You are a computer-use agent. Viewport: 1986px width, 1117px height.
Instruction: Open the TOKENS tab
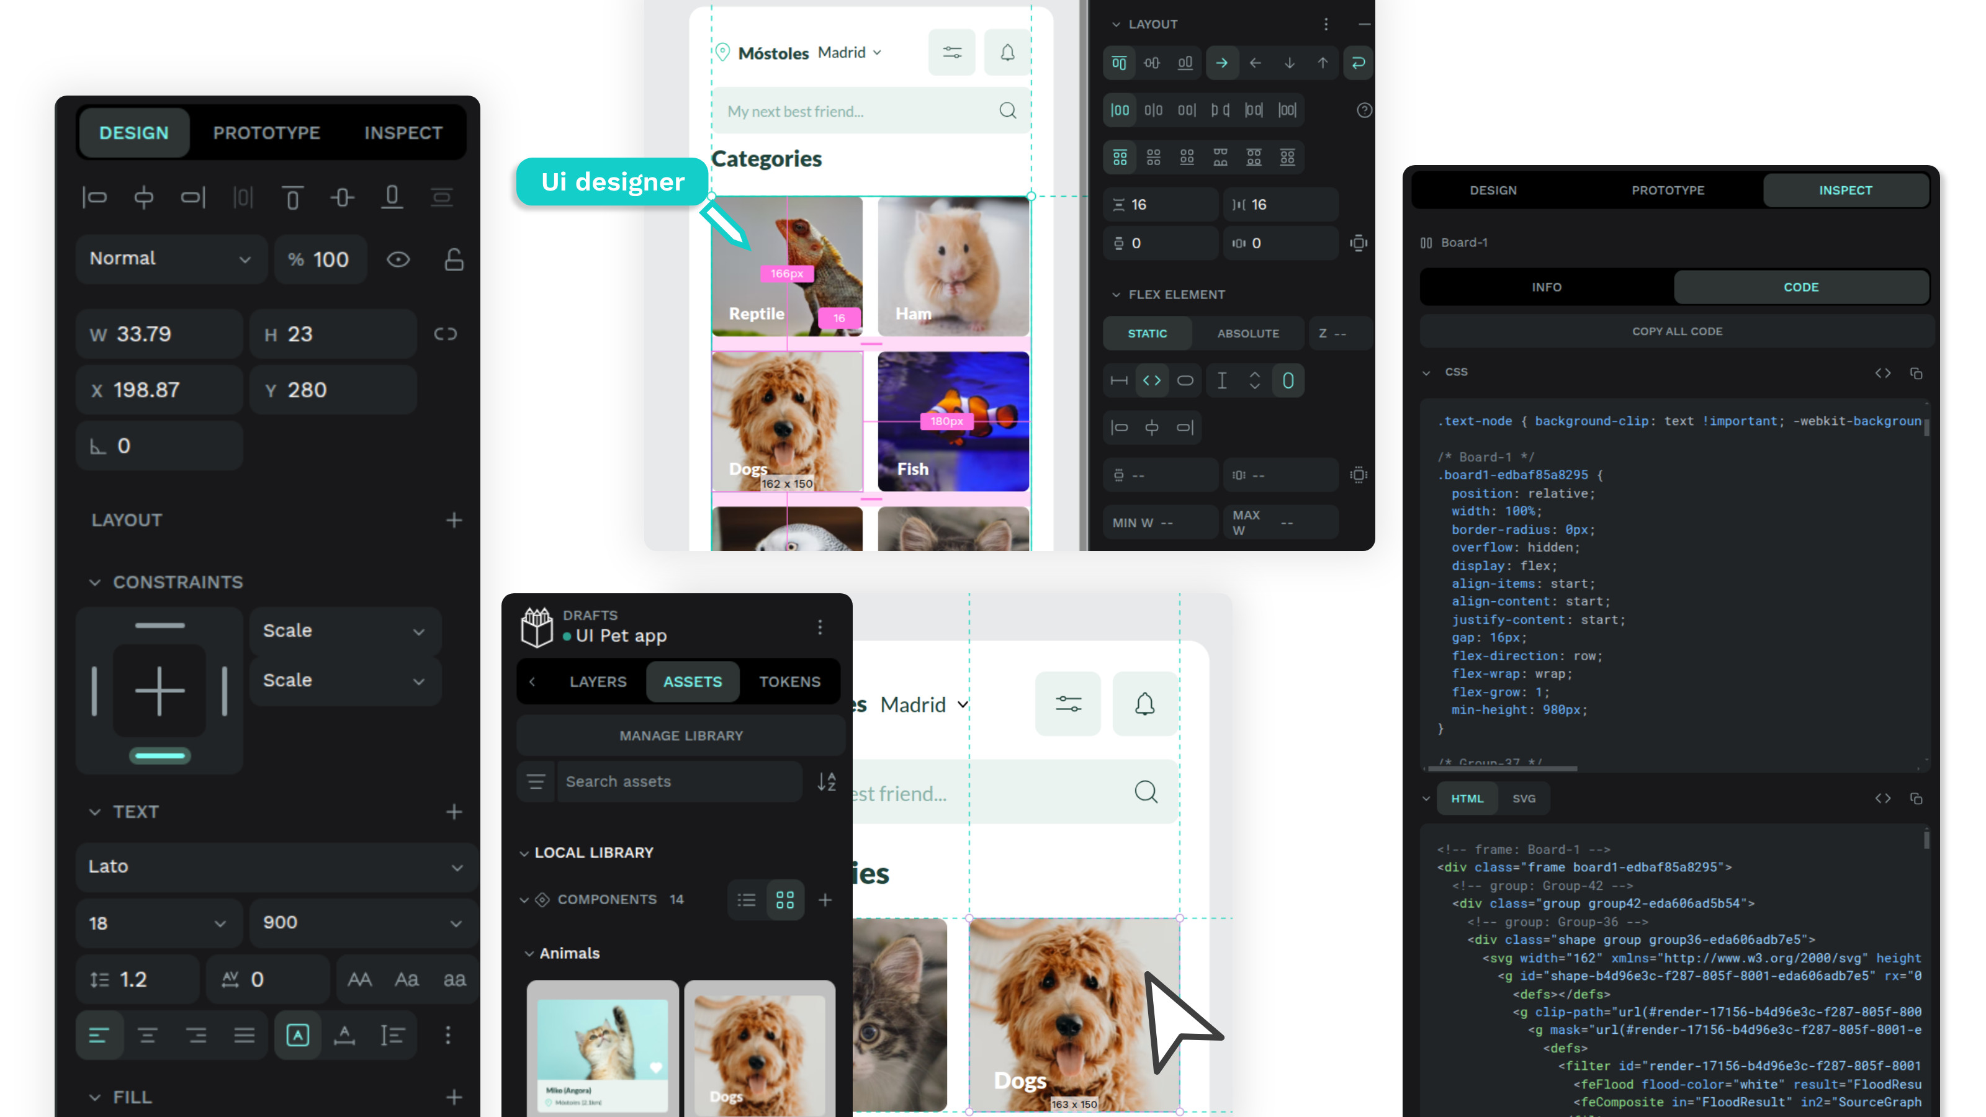click(789, 681)
